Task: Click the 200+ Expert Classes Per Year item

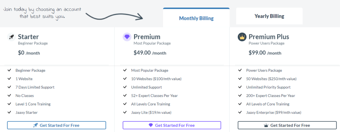Action: tap(271, 96)
